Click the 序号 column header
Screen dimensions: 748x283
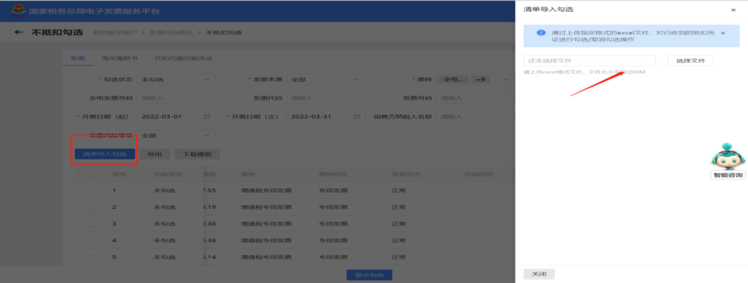click(x=118, y=174)
